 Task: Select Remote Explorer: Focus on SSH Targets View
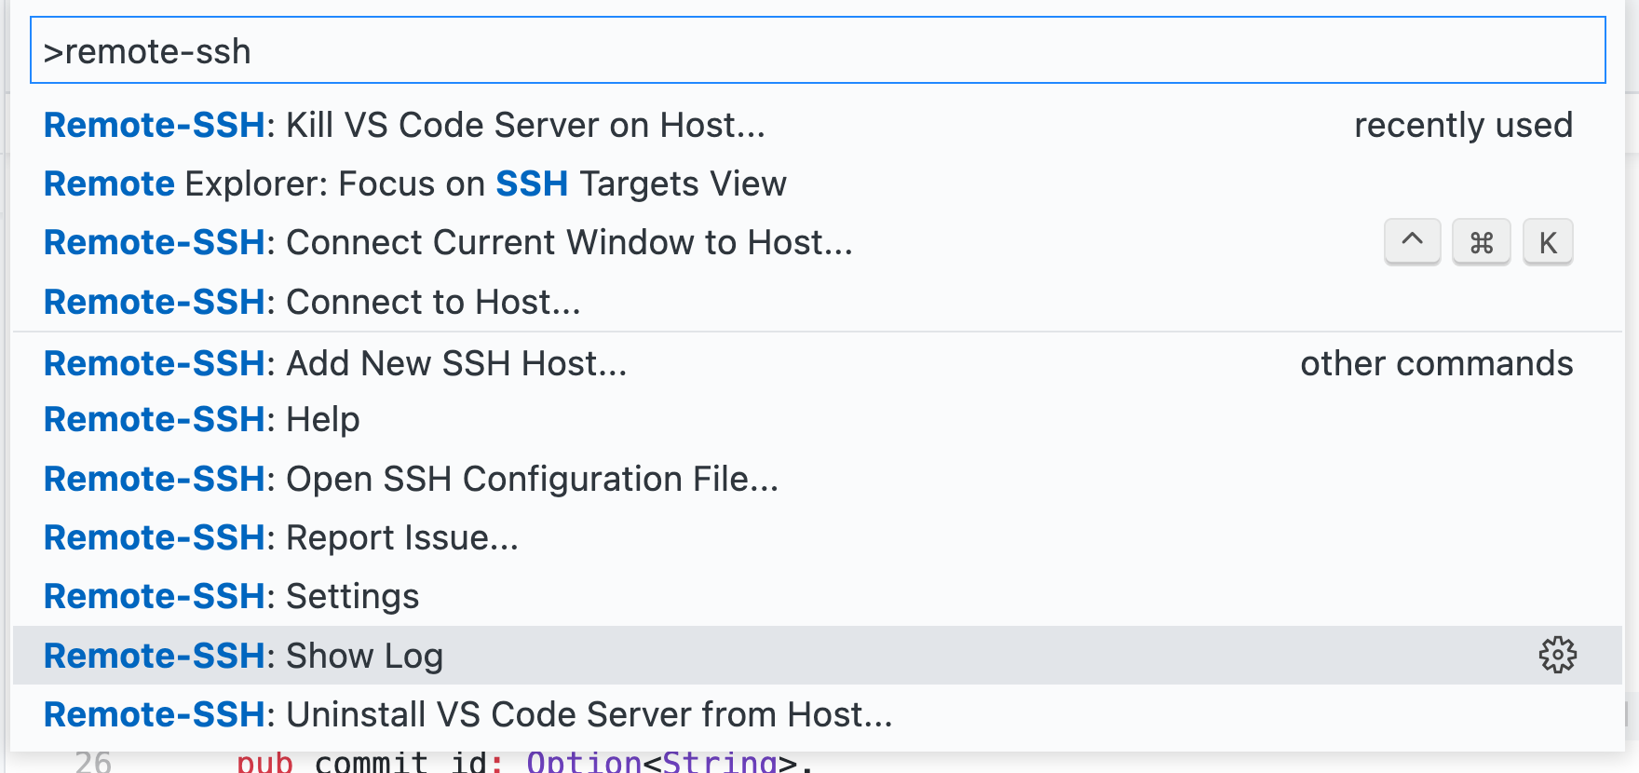point(818,183)
